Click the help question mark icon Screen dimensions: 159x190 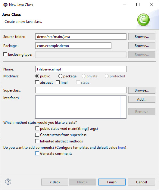[x=8, y=182]
